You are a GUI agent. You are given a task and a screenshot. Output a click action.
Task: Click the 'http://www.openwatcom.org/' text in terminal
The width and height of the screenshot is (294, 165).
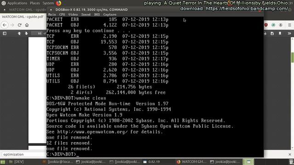click(92, 132)
